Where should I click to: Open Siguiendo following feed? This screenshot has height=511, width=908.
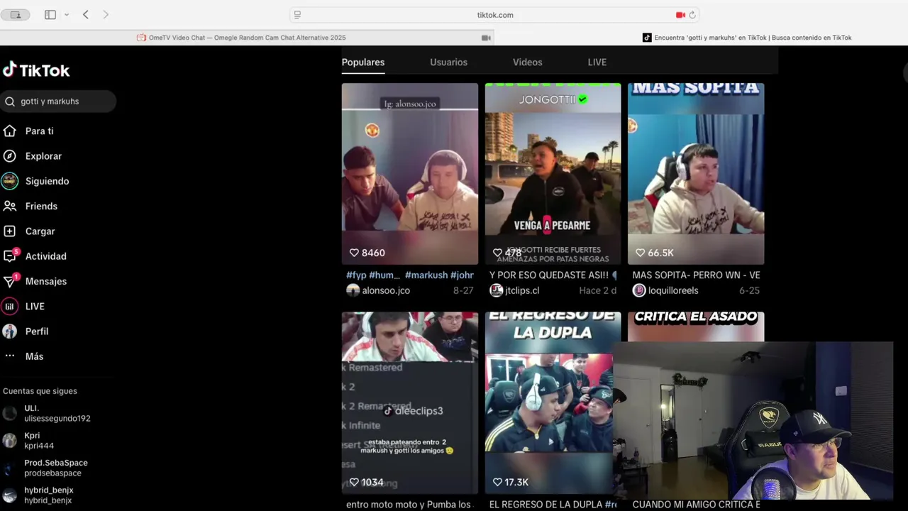(47, 181)
